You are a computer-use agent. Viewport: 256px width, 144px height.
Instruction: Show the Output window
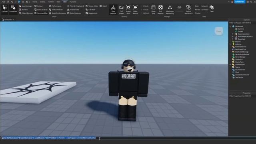tap(38, 6)
